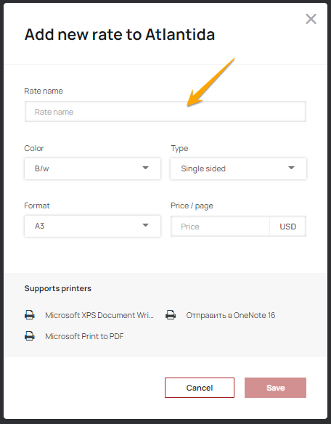Image resolution: width=331 pixels, height=424 pixels.
Task: Click the arrow on the Format combo box
Action: coord(145,225)
